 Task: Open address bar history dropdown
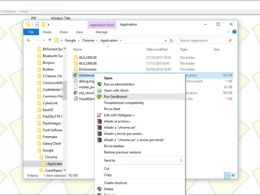tap(165, 41)
